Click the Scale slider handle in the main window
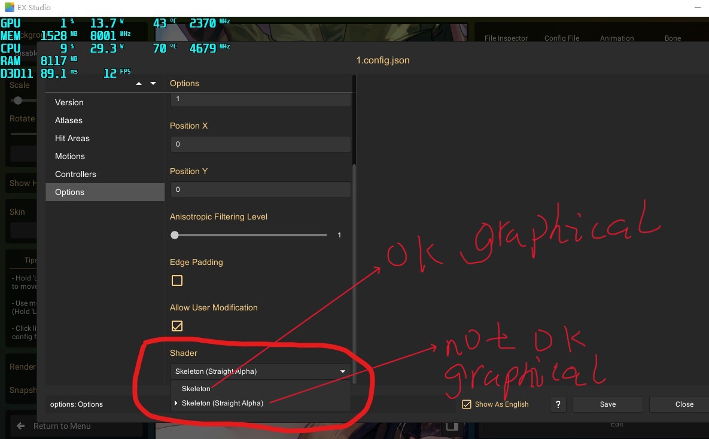 coord(17,100)
